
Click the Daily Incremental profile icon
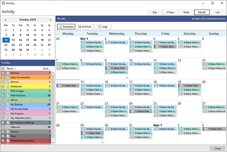coord(8,77)
